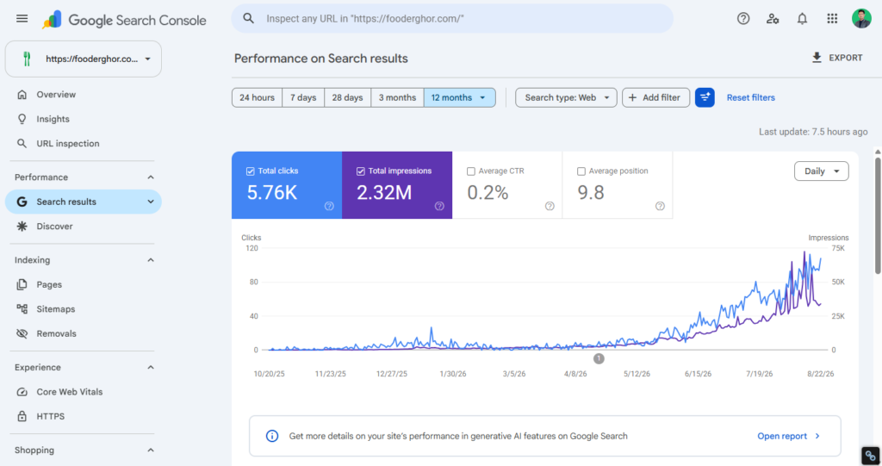The image size is (882, 466).
Task: Uncheck the Total impressions checkbox
Action: pos(361,171)
